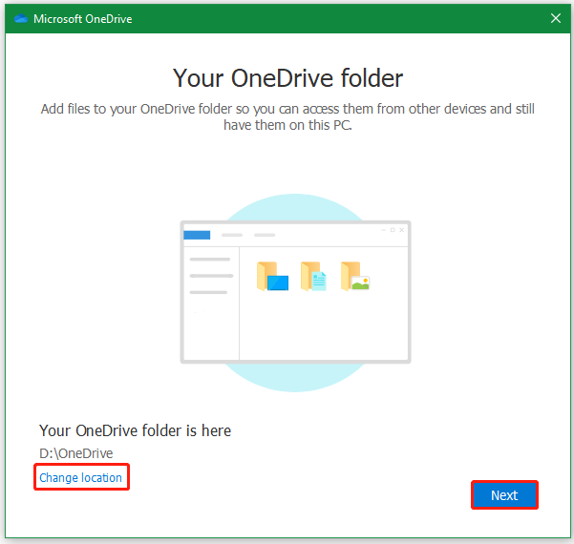Click the Pictures folder icon in the illustration
This screenshot has width=574, height=544.
click(x=354, y=276)
